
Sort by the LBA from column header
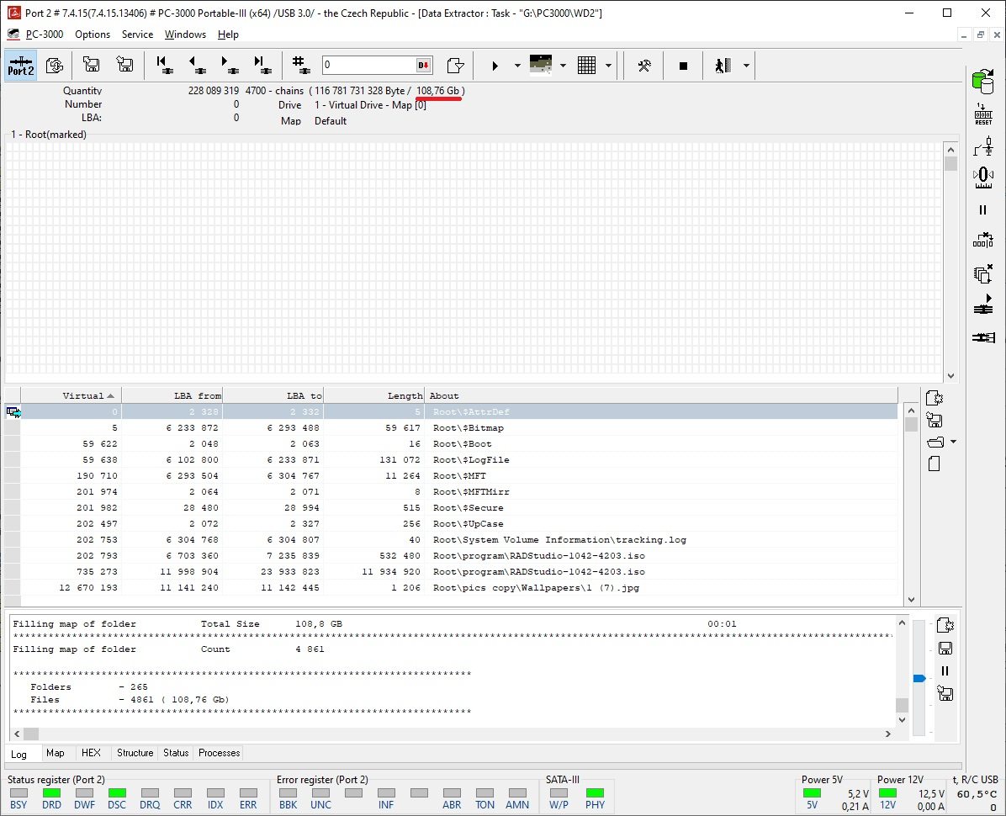172,395
